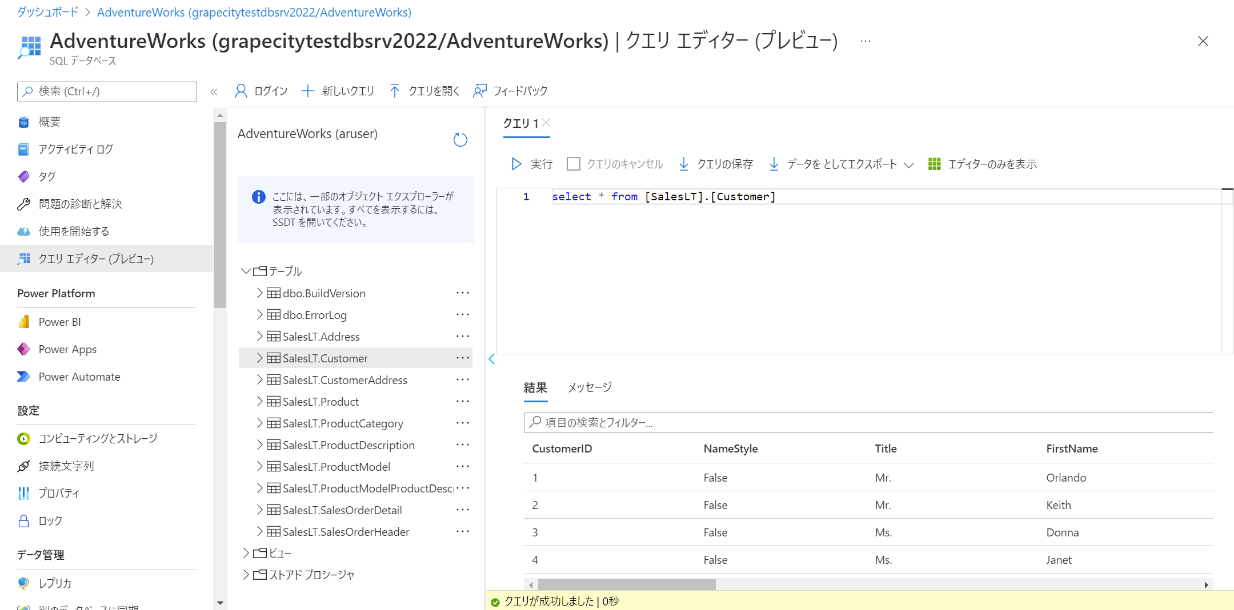Open フィードバック from the toolbar
This screenshot has height=610, width=1234.
click(x=511, y=91)
